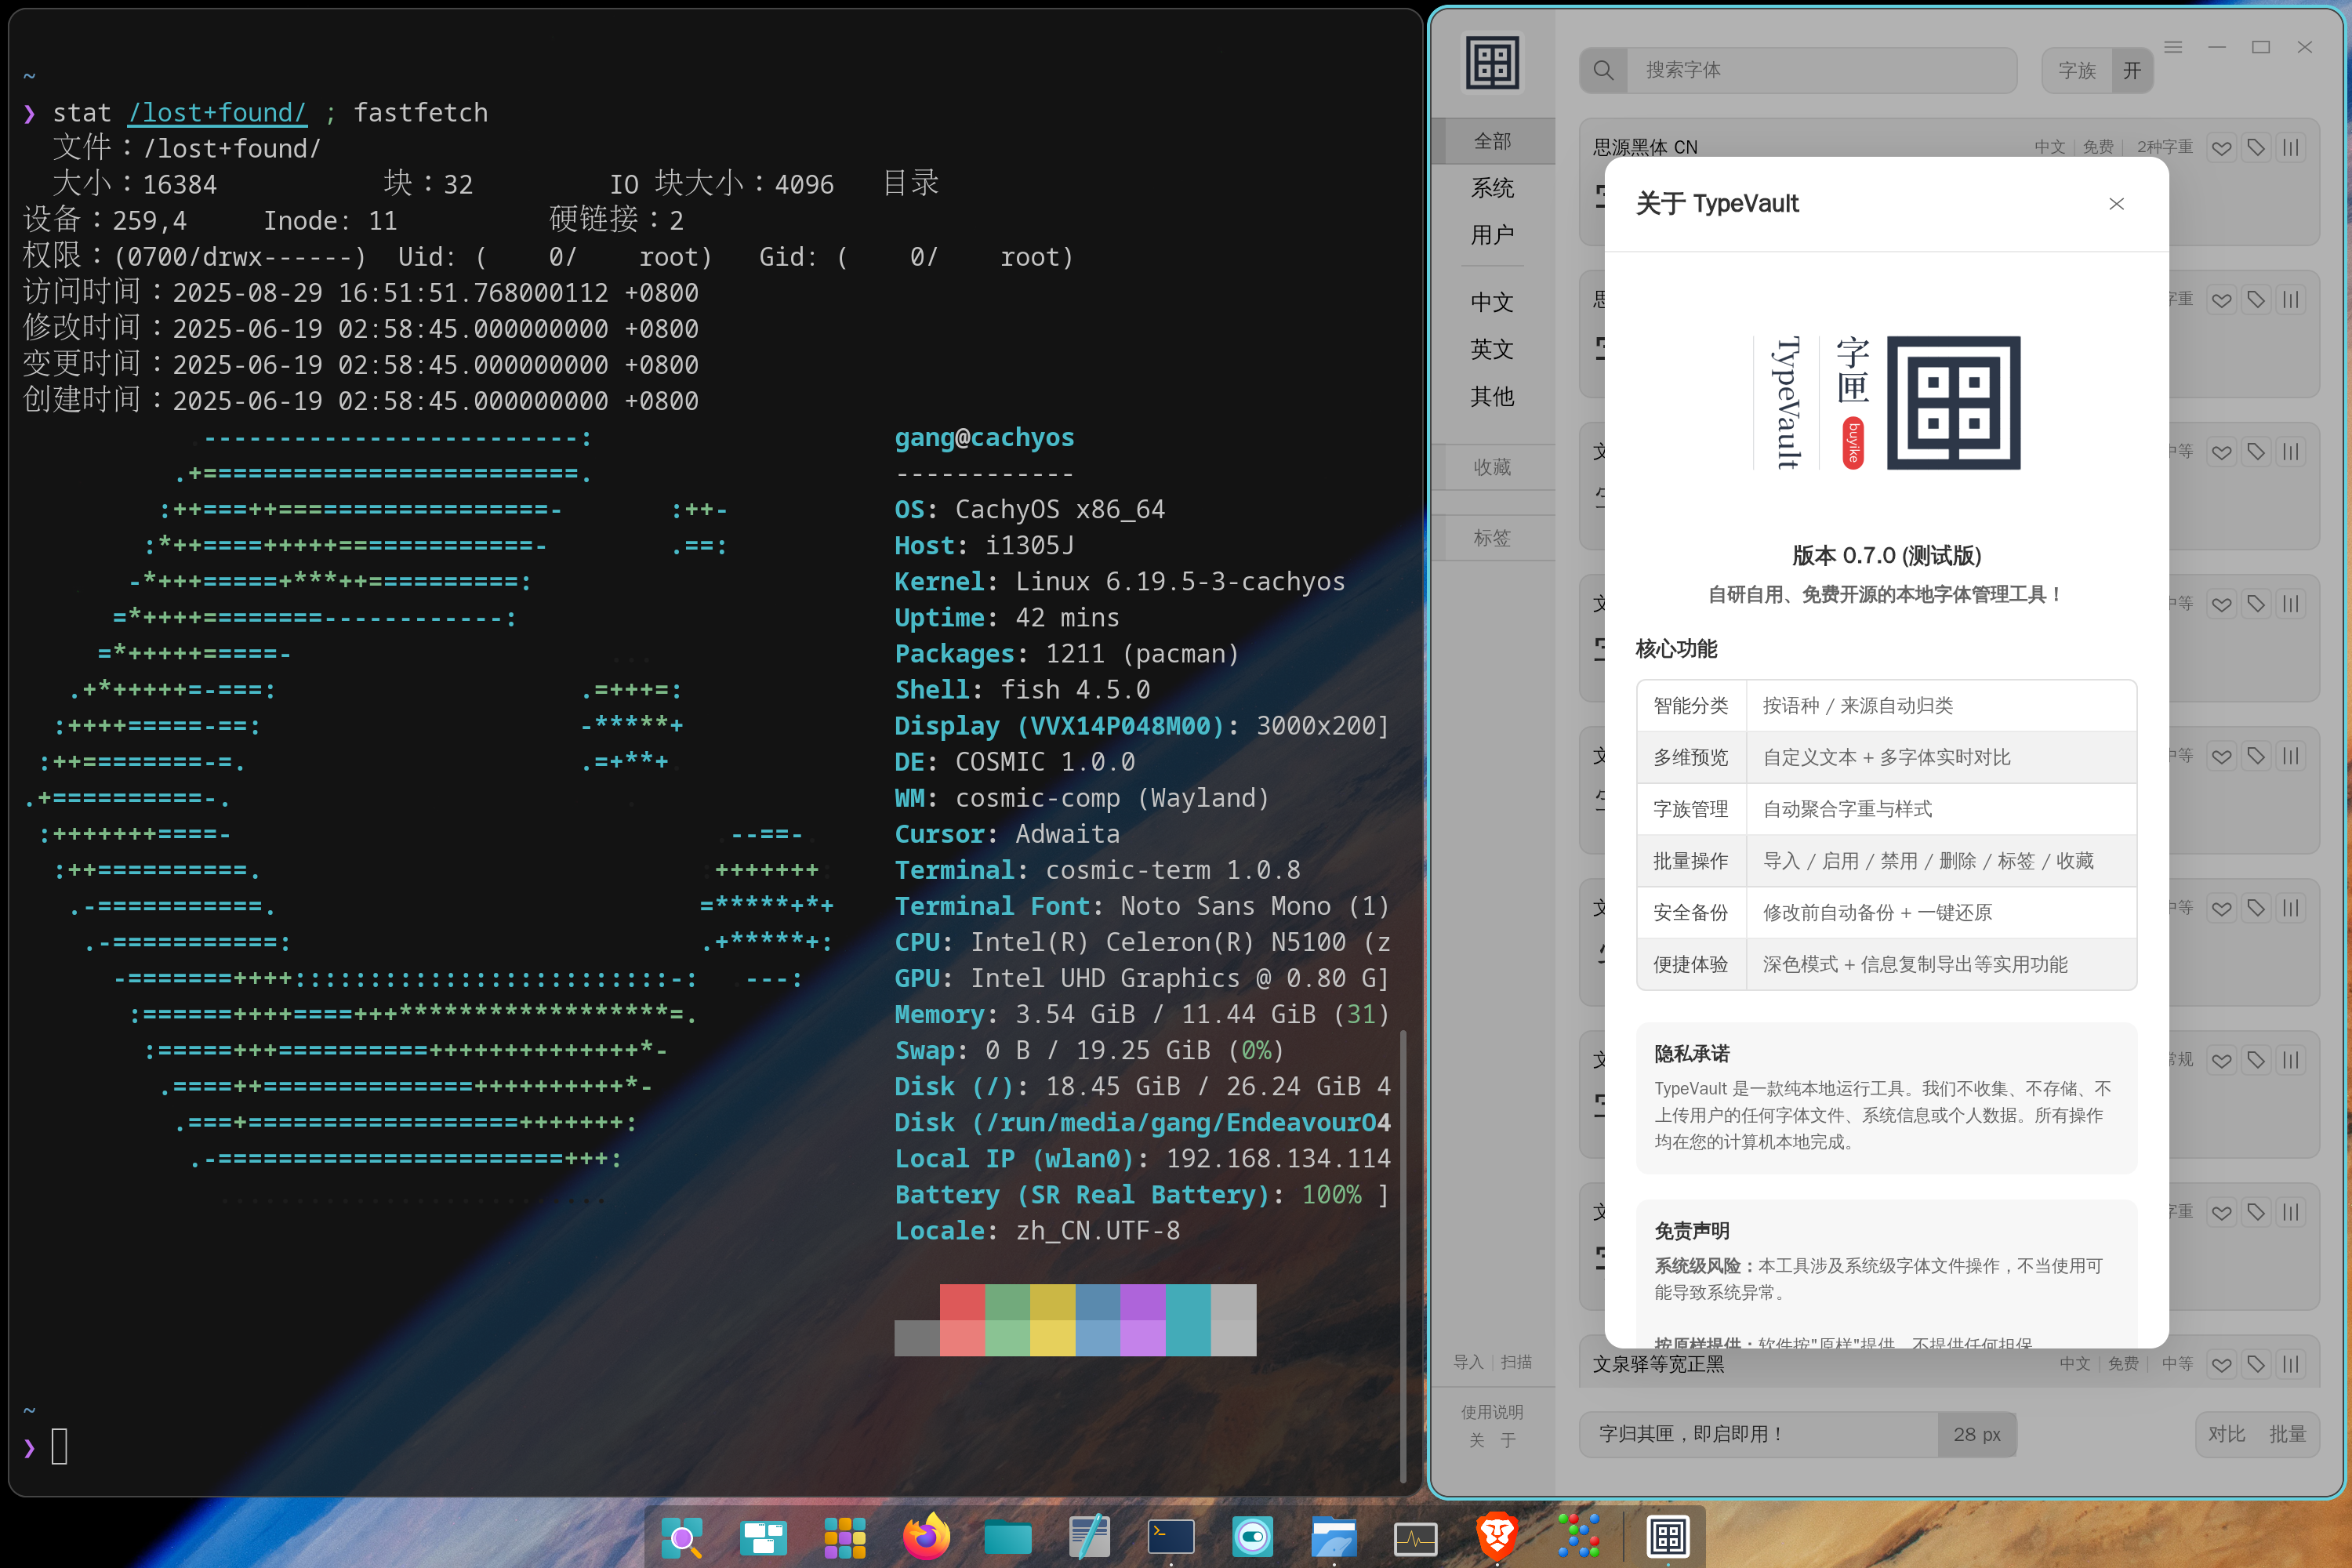Open the 收藏 favorites section
The height and width of the screenshot is (1568, 2352).
click(1492, 467)
